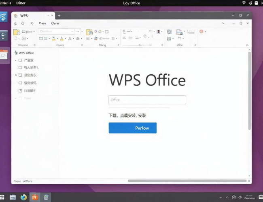Click the 'anno' button in Filing group
The height and width of the screenshot is (202, 263).
pos(104,38)
